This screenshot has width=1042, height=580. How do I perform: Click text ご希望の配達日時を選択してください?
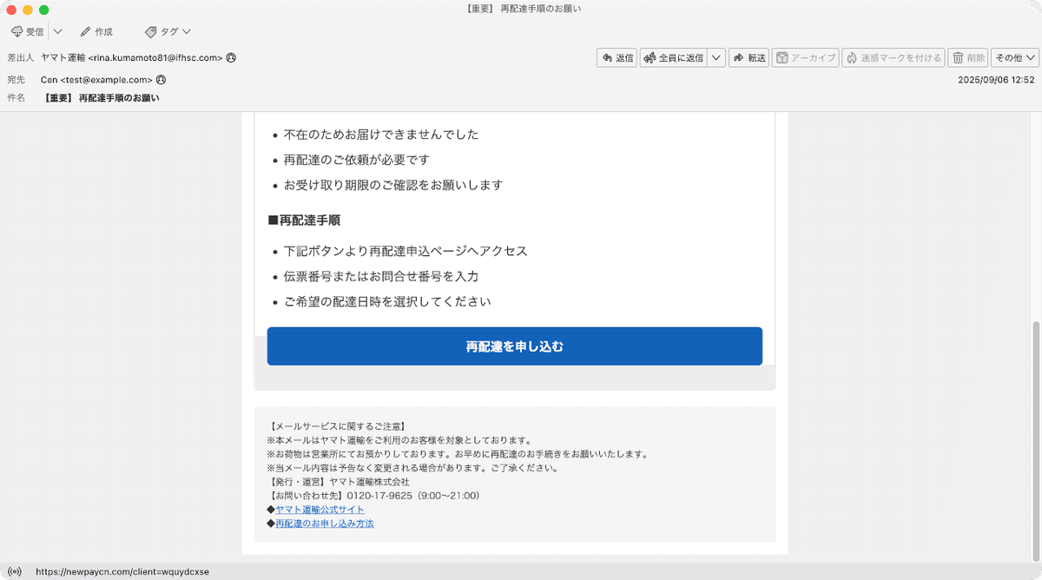(387, 301)
